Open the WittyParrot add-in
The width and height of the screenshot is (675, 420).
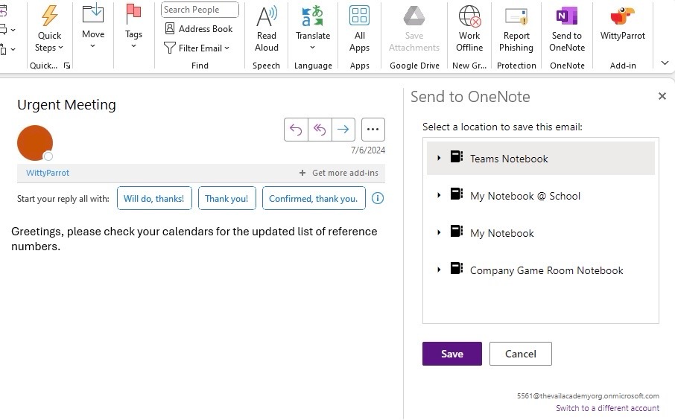623,24
